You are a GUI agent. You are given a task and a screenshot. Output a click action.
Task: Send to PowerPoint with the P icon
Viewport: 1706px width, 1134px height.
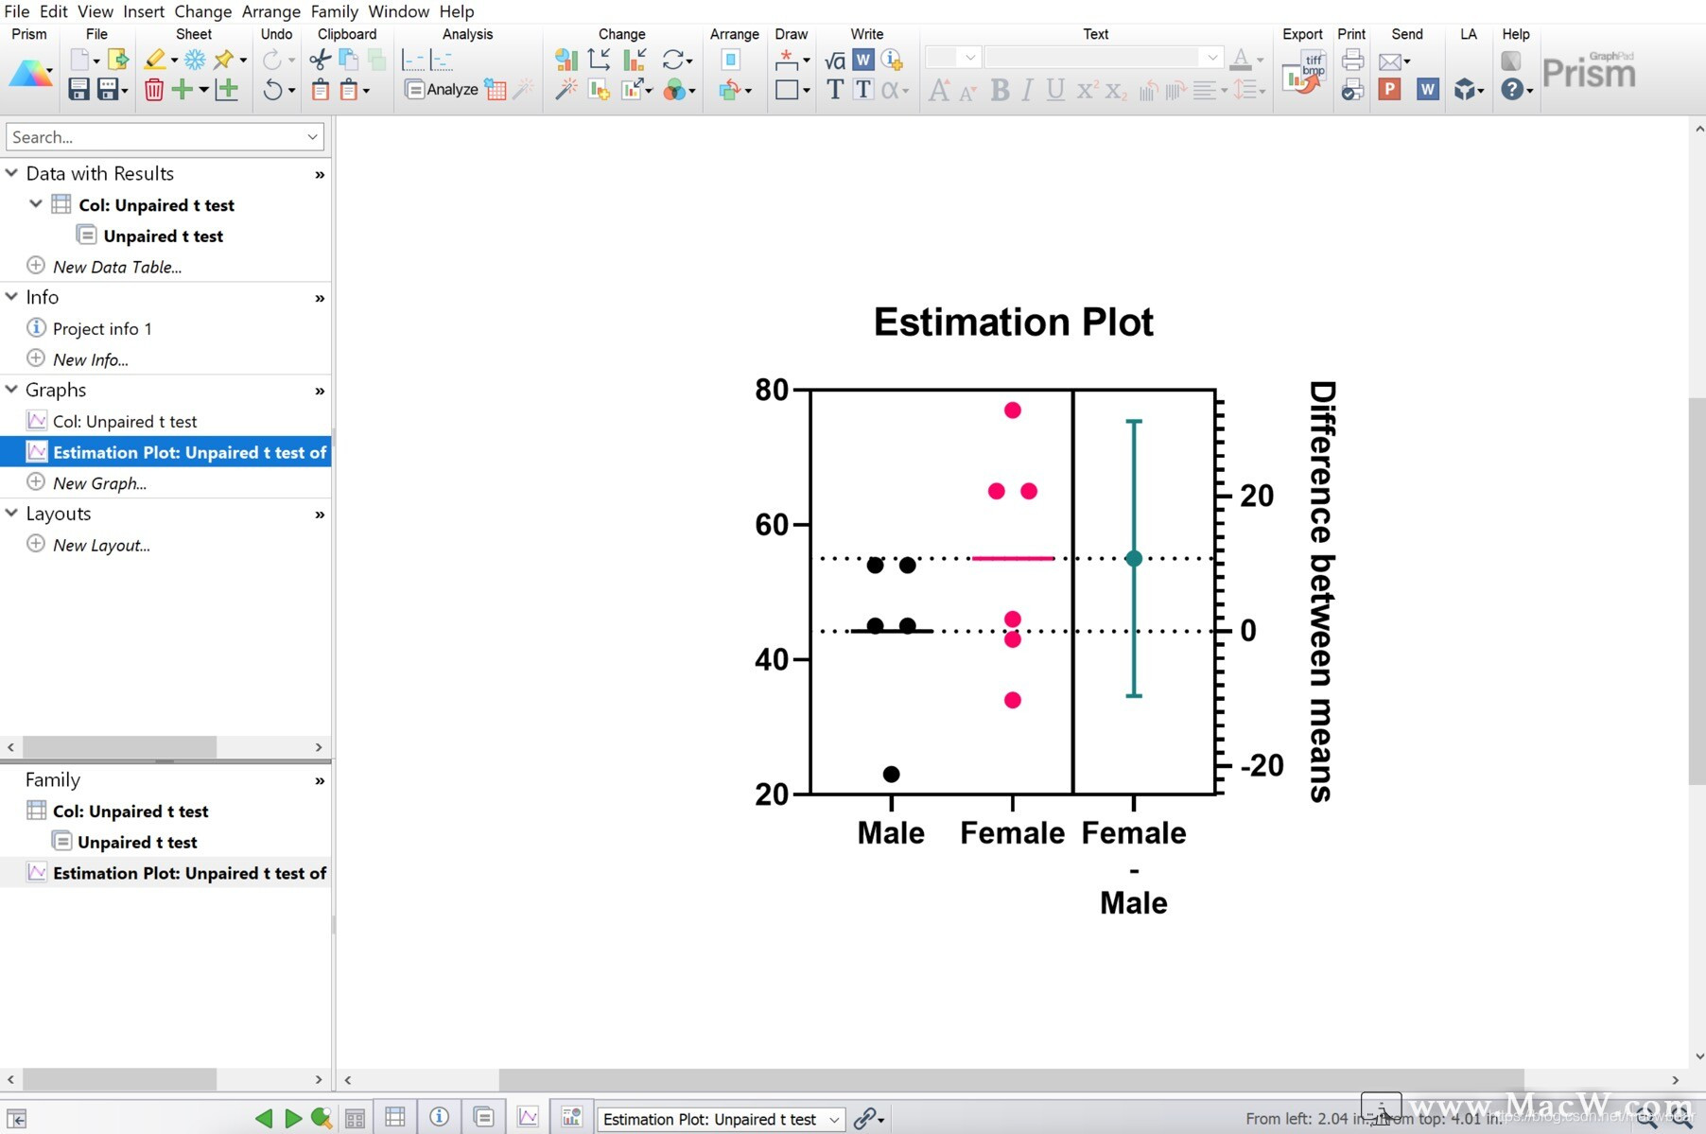[x=1389, y=90]
